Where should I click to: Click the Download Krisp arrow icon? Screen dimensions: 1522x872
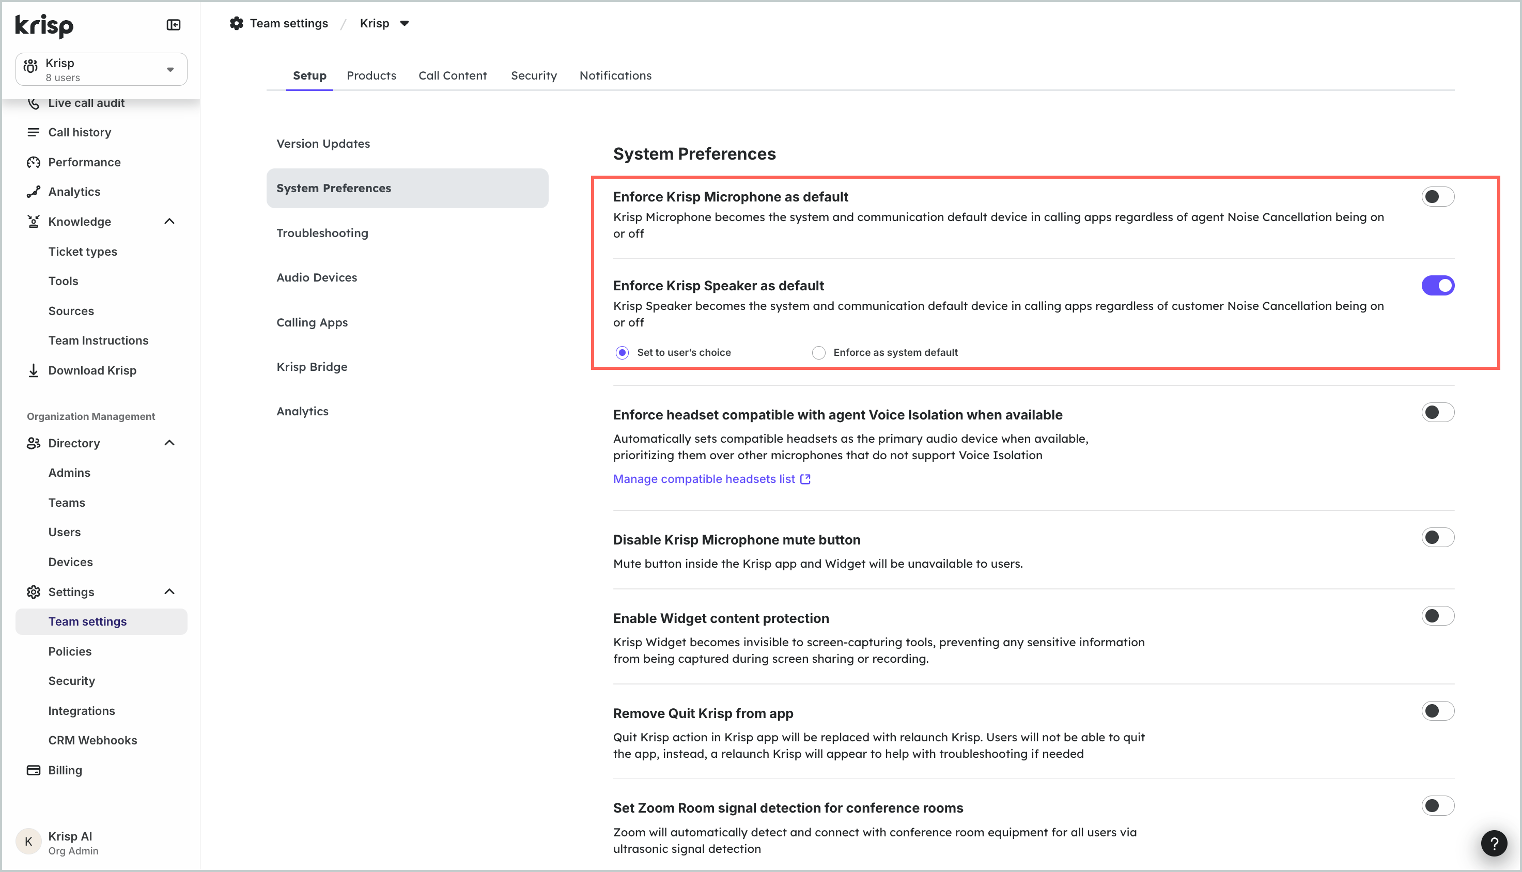[x=34, y=370]
